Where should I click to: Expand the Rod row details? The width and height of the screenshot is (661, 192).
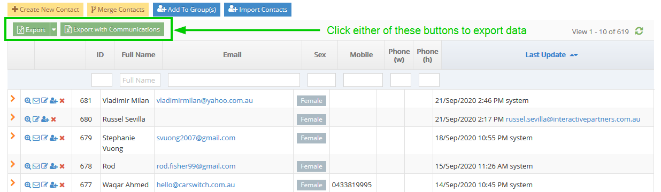point(12,164)
